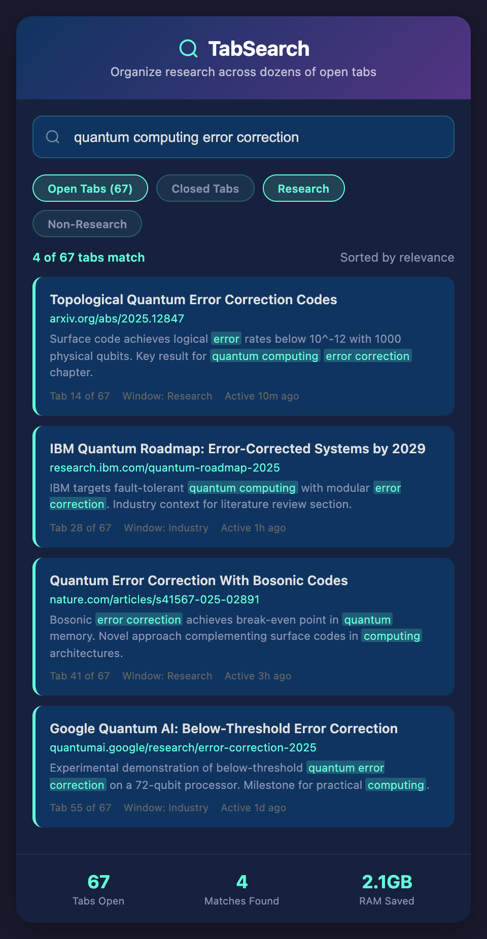Screen dimensions: 487x939
Task: Click the search icon in search field
Action: pos(53,137)
